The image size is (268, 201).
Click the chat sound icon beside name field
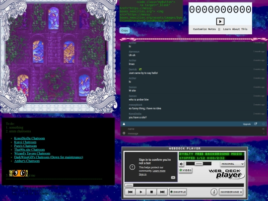click(263, 129)
